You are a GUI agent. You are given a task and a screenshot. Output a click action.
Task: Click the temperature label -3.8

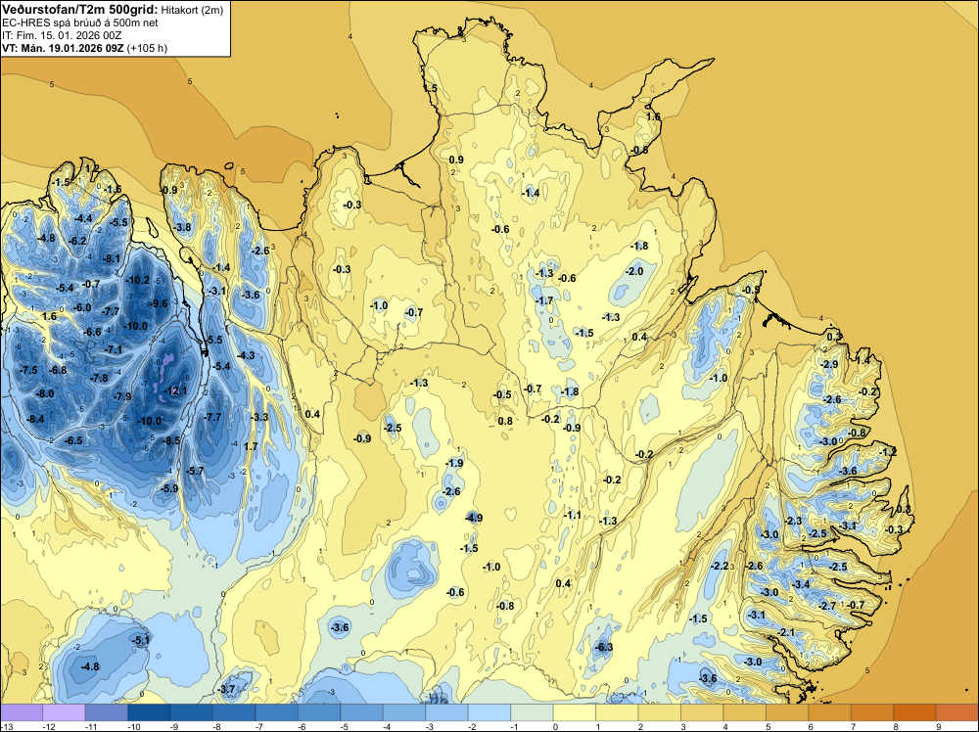[182, 227]
